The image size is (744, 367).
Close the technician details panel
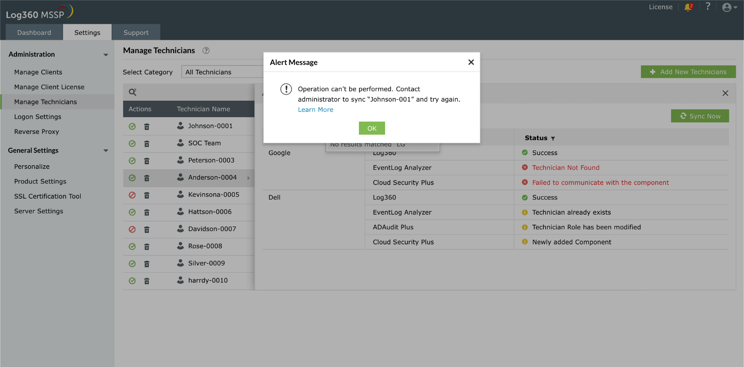click(x=725, y=93)
